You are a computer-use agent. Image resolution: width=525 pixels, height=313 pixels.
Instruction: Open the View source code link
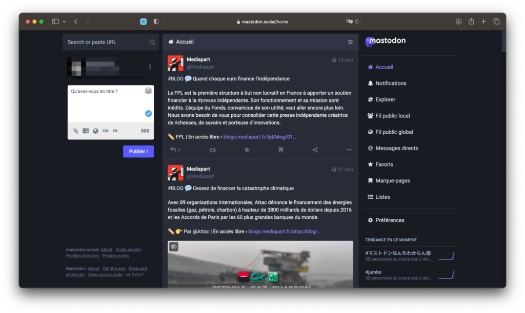(x=105, y=275)
